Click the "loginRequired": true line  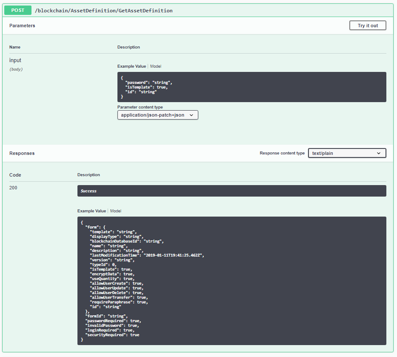(x=110, y=331)
